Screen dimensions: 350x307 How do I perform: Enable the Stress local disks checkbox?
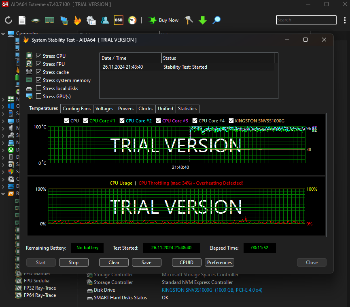pyautogui.click(x=38, y=88)
